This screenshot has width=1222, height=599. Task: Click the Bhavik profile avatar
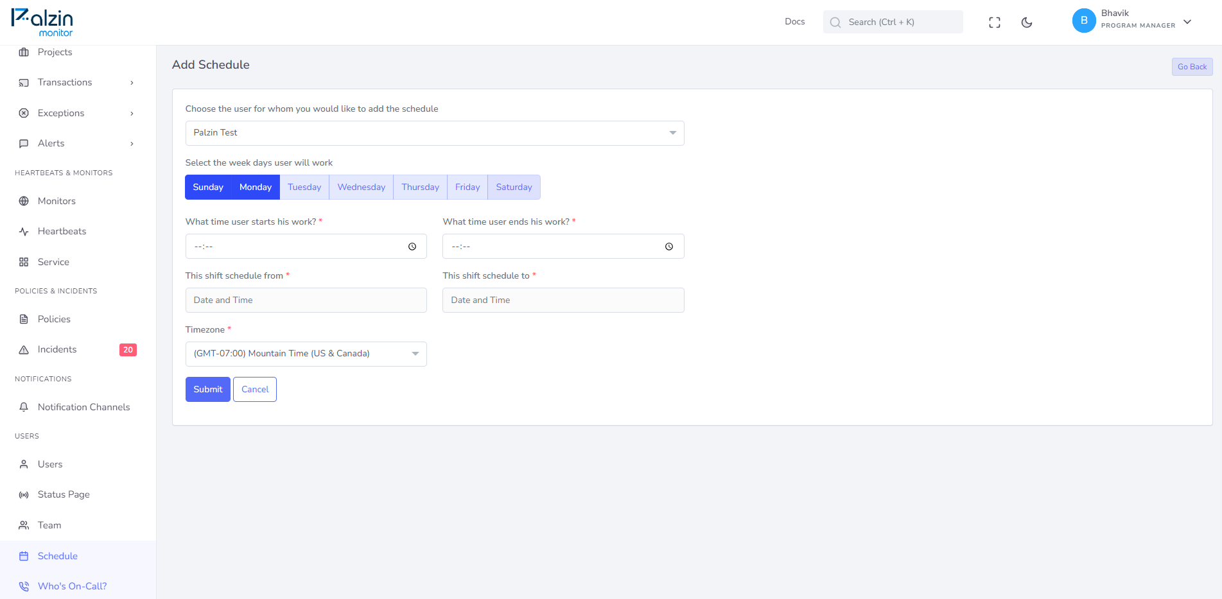[x=1084, y=21]
